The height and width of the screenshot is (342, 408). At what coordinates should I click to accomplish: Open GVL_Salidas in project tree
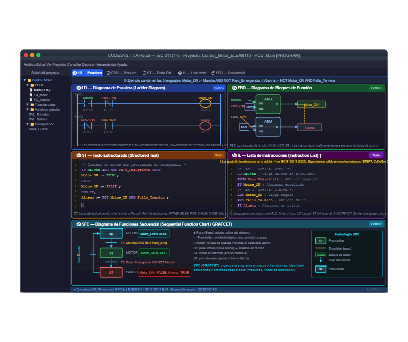click(38, 119)
